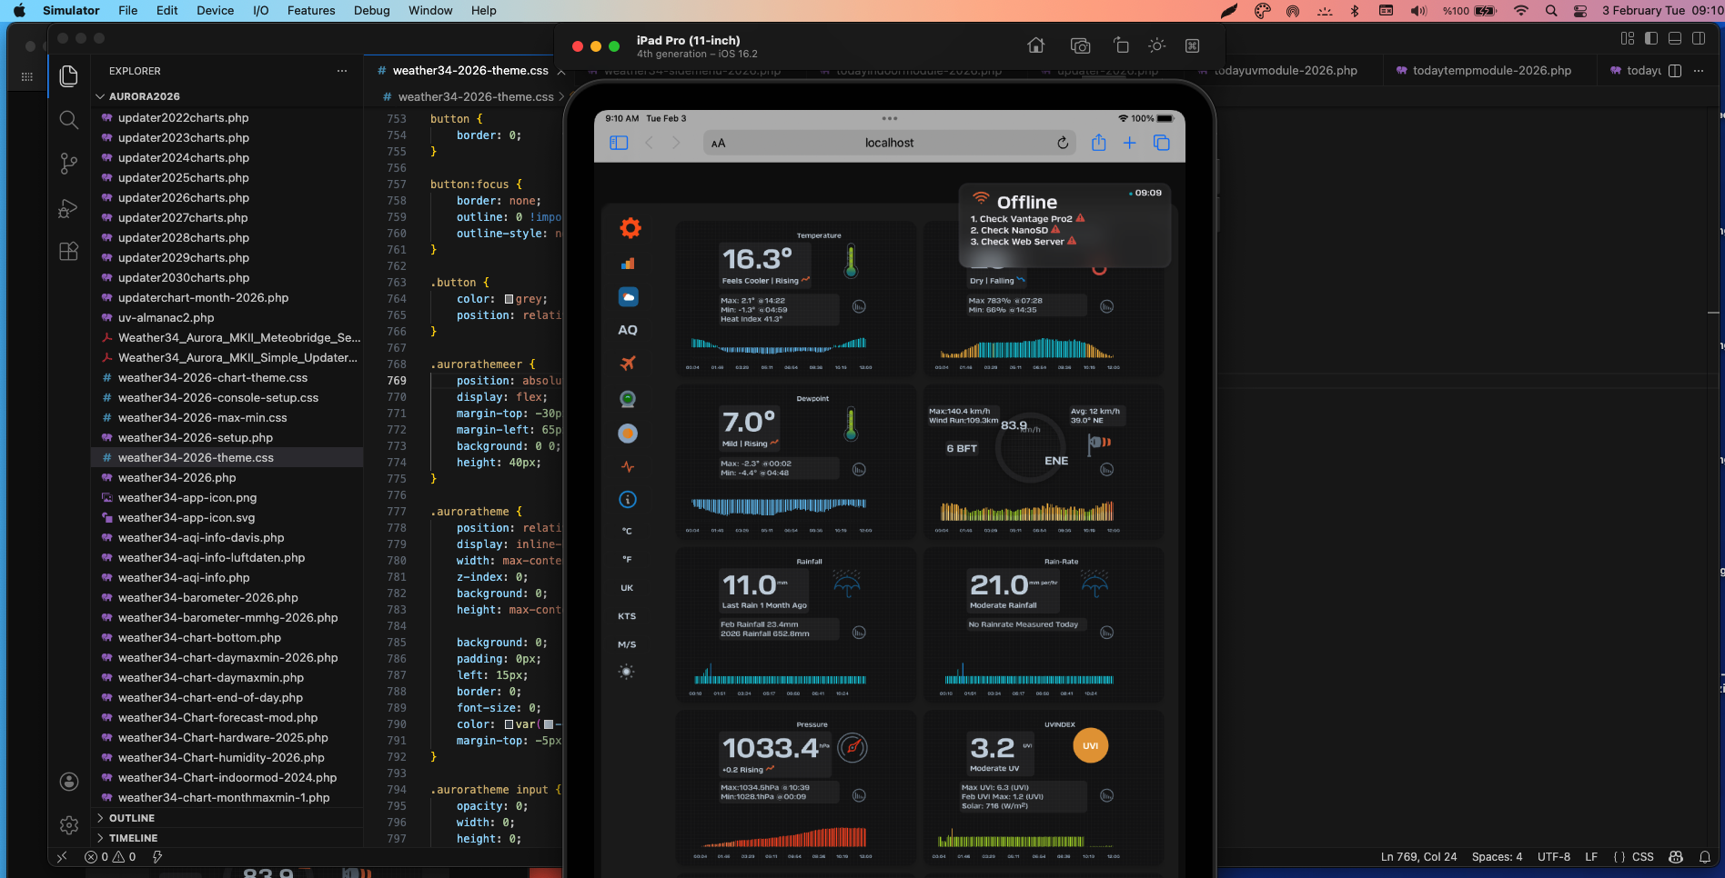Take a simulator screenshot with camera icon
Screen dimensions: 1725x878
1080,46
